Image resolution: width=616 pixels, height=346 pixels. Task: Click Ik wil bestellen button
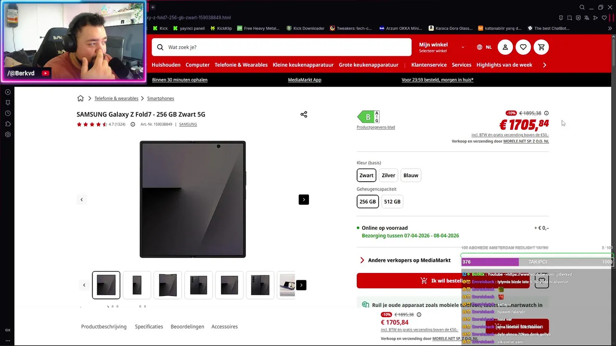click(x=443, y=281)
